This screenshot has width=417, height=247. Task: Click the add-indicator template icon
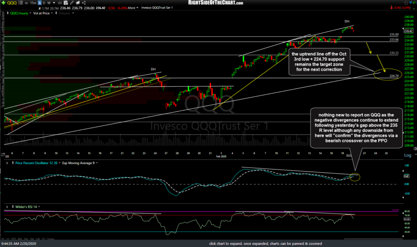pyautogui.click(x=66, y=3)
